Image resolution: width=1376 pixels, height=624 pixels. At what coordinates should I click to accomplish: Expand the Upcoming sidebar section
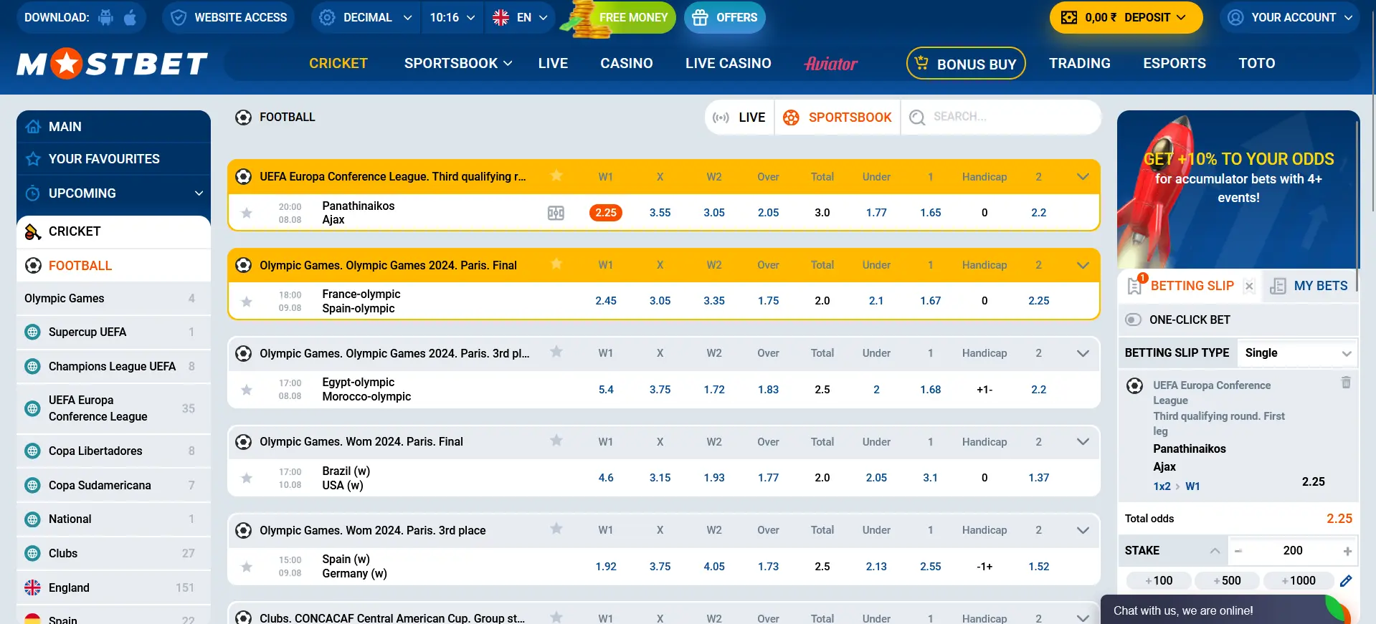pos(113,193)
